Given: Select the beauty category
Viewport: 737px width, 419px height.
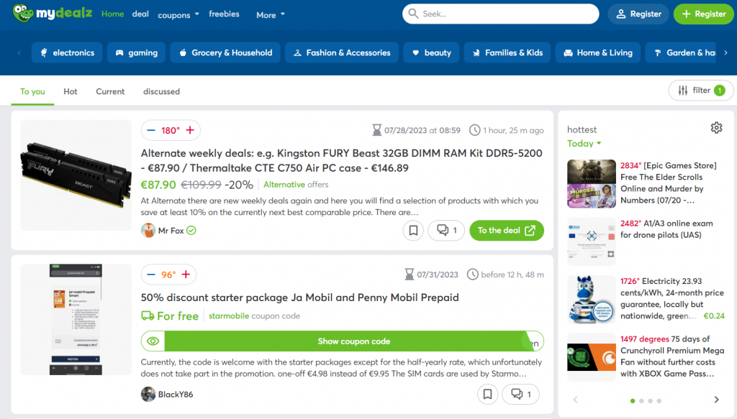Looking at the screenshot, I should pyautogui.click(x=431, y=52).
